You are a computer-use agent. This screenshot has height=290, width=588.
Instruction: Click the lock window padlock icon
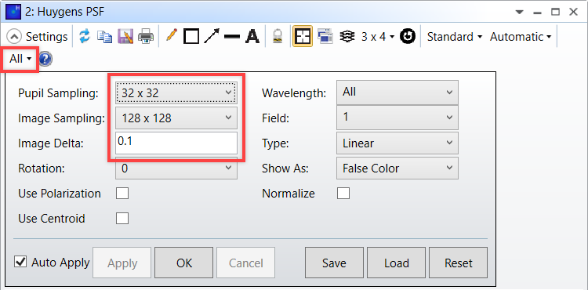pyautogui.click(x=278, y=37)
